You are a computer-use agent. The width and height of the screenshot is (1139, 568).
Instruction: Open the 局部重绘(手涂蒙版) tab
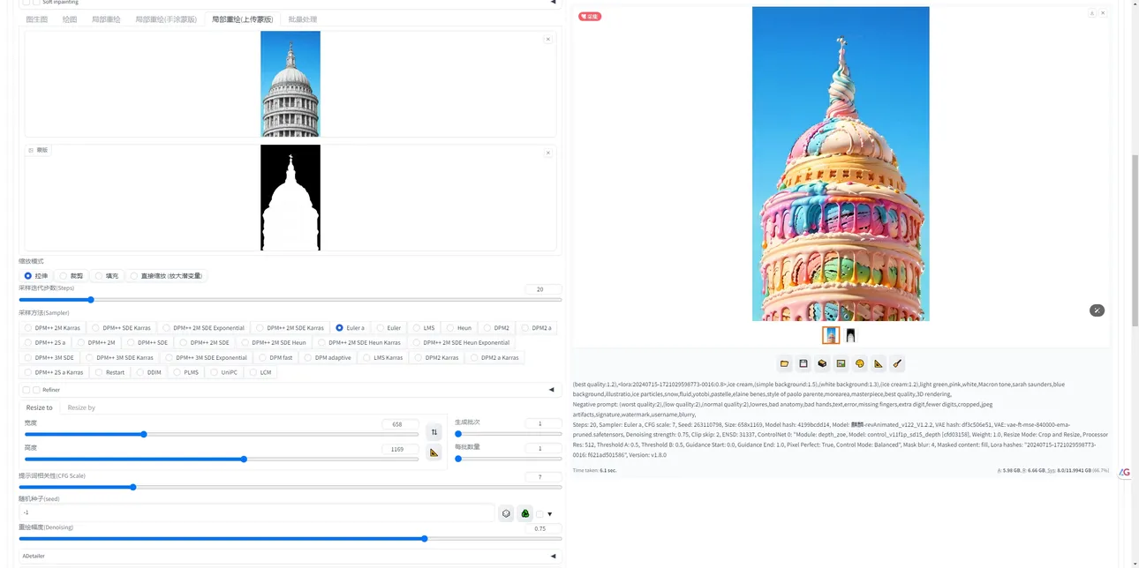166,19
